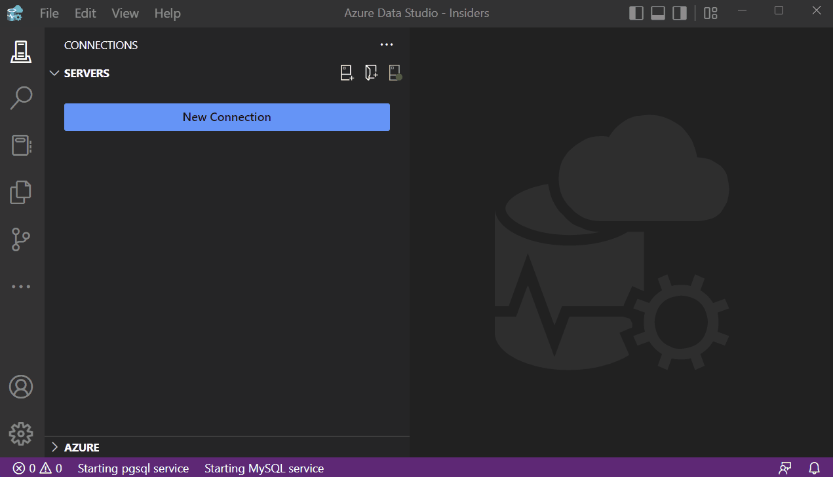Open the Connections more actions menu

point(386,44)
